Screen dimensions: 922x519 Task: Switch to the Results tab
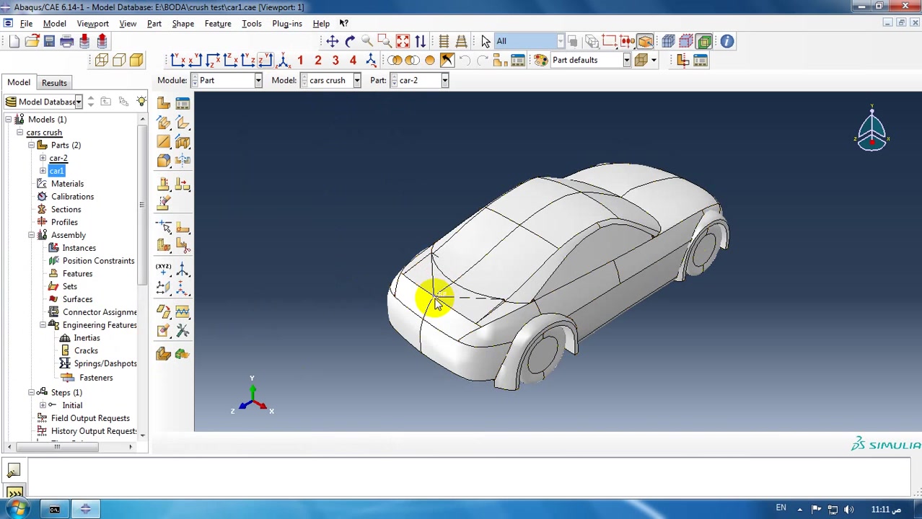[54, 83]
